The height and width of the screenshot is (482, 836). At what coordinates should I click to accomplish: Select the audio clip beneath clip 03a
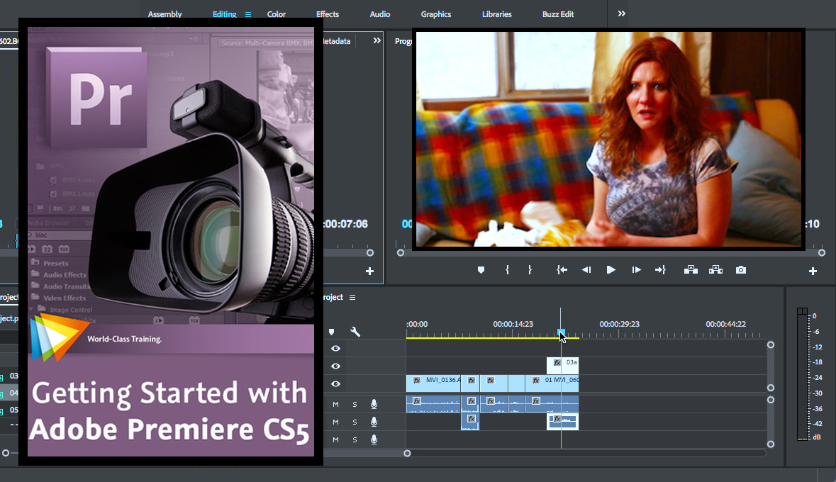562,422
